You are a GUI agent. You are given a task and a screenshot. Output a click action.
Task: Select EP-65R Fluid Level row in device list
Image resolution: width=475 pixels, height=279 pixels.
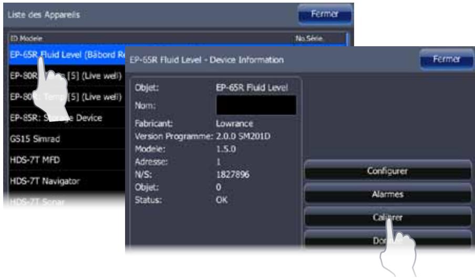click(67, 55)
